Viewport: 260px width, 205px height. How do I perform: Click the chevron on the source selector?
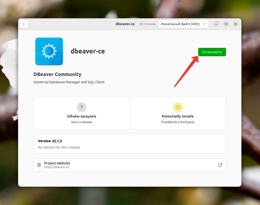click(x=205, y=24)
